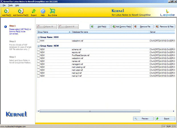The width and height of the screenshot is (177, 128).
Task: Open the File menu
Action: coord(4,5)
